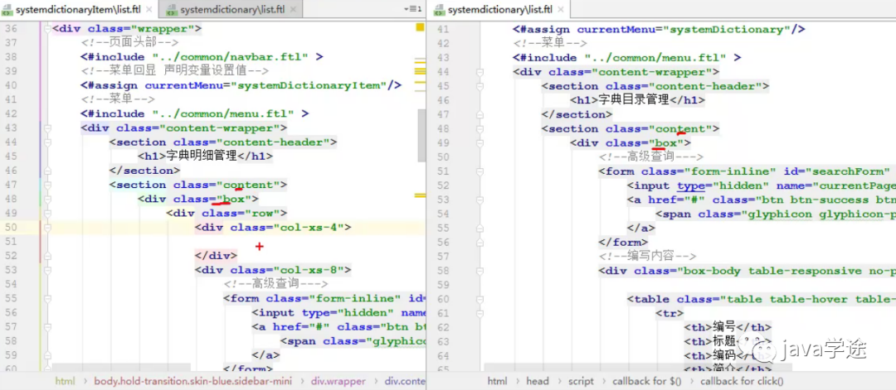
Task: Select div.wrapper breadcrumb
Action: coord(338,381)
